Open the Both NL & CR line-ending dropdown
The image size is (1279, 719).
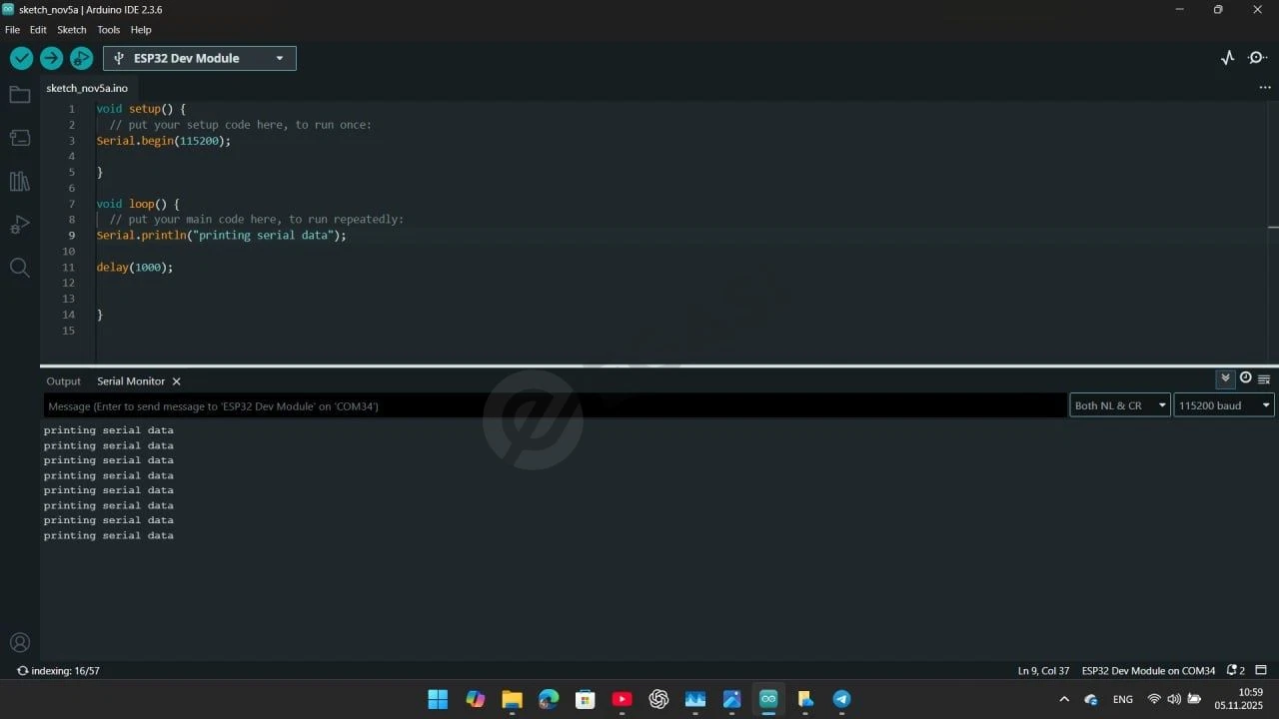[x=1120, y=405]
